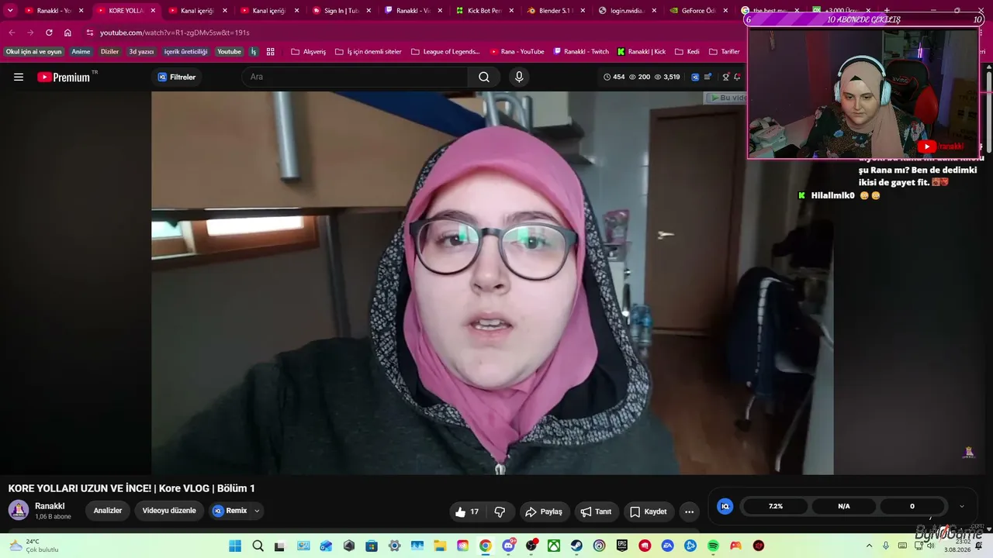Open Rana - YouTube bookmark

(x=517, y=52)
